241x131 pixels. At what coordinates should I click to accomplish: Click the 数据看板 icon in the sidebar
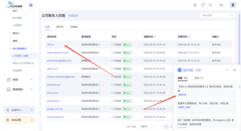(x=9, y=89)
